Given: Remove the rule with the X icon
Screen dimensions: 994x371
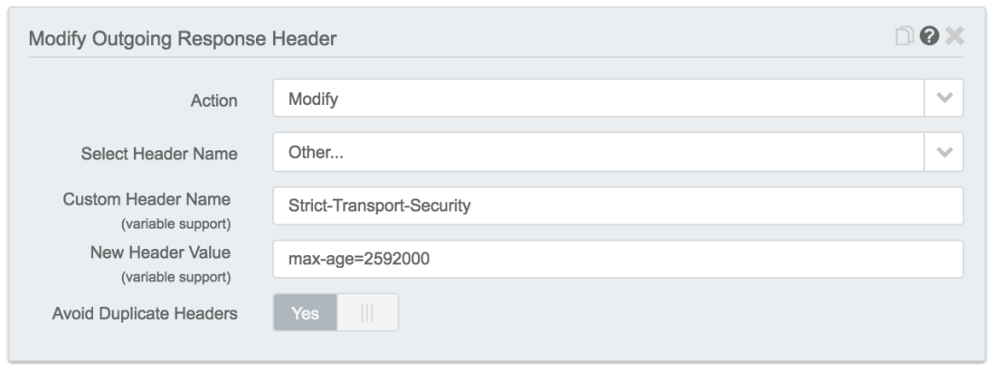Looking at the screenshot, I should tap(954, 37).
